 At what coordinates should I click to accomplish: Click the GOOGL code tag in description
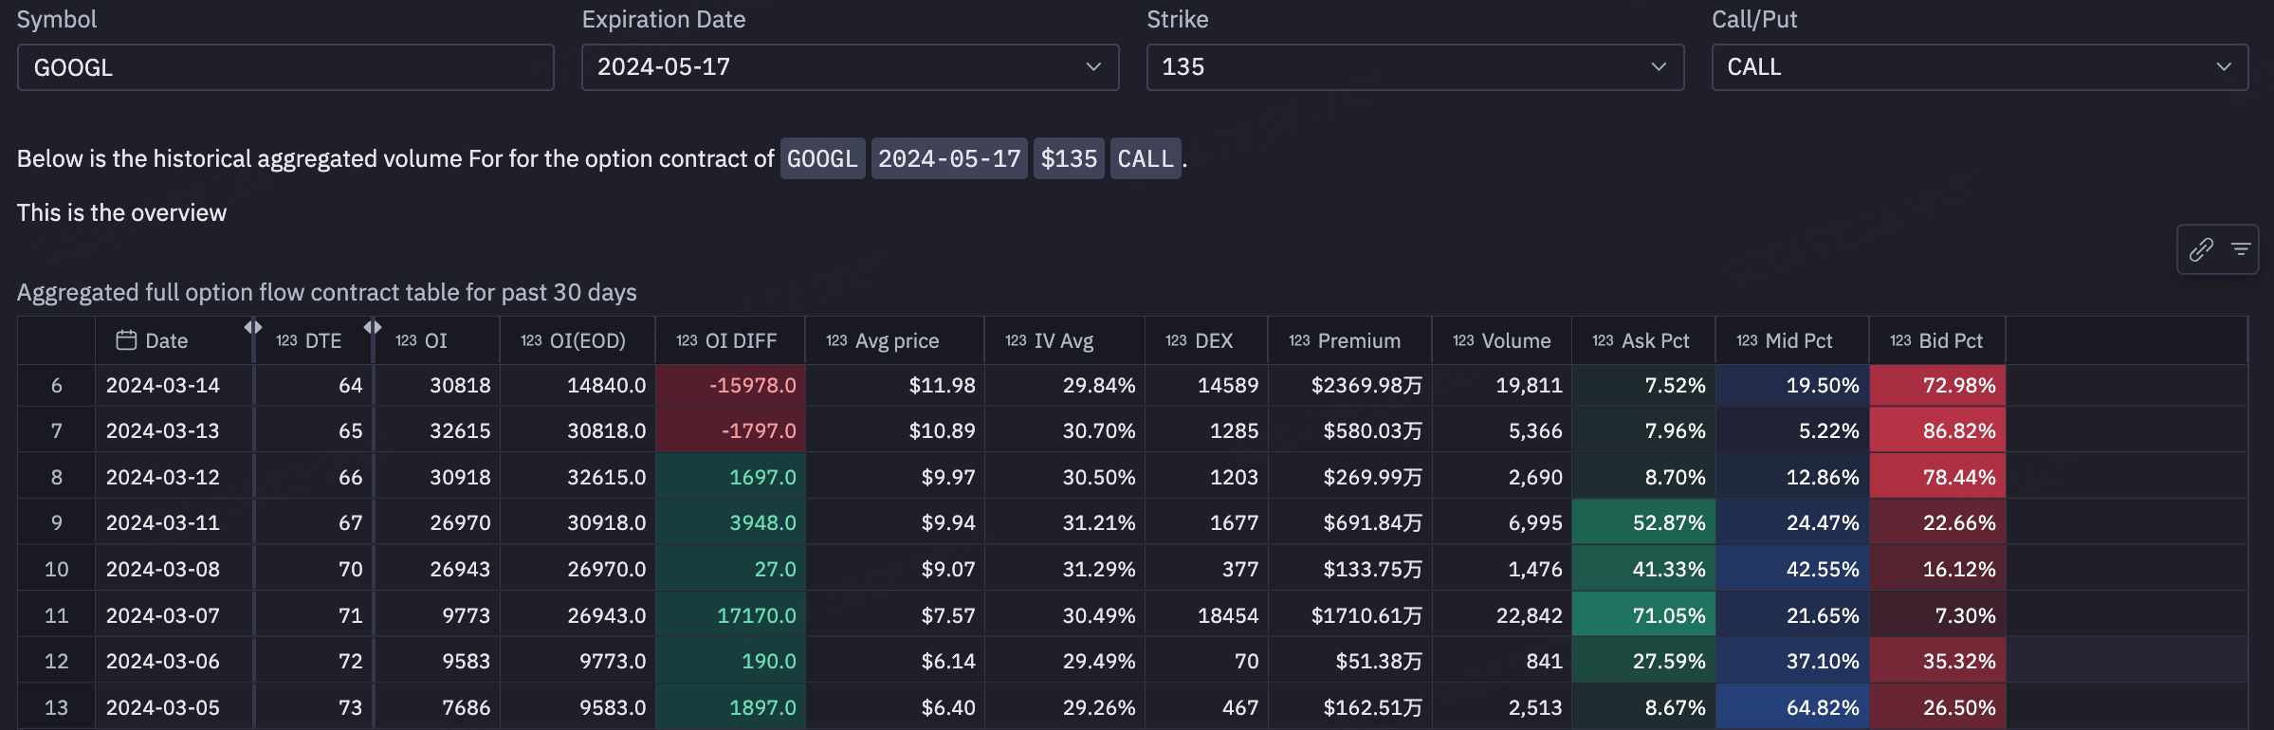point(822,158)
